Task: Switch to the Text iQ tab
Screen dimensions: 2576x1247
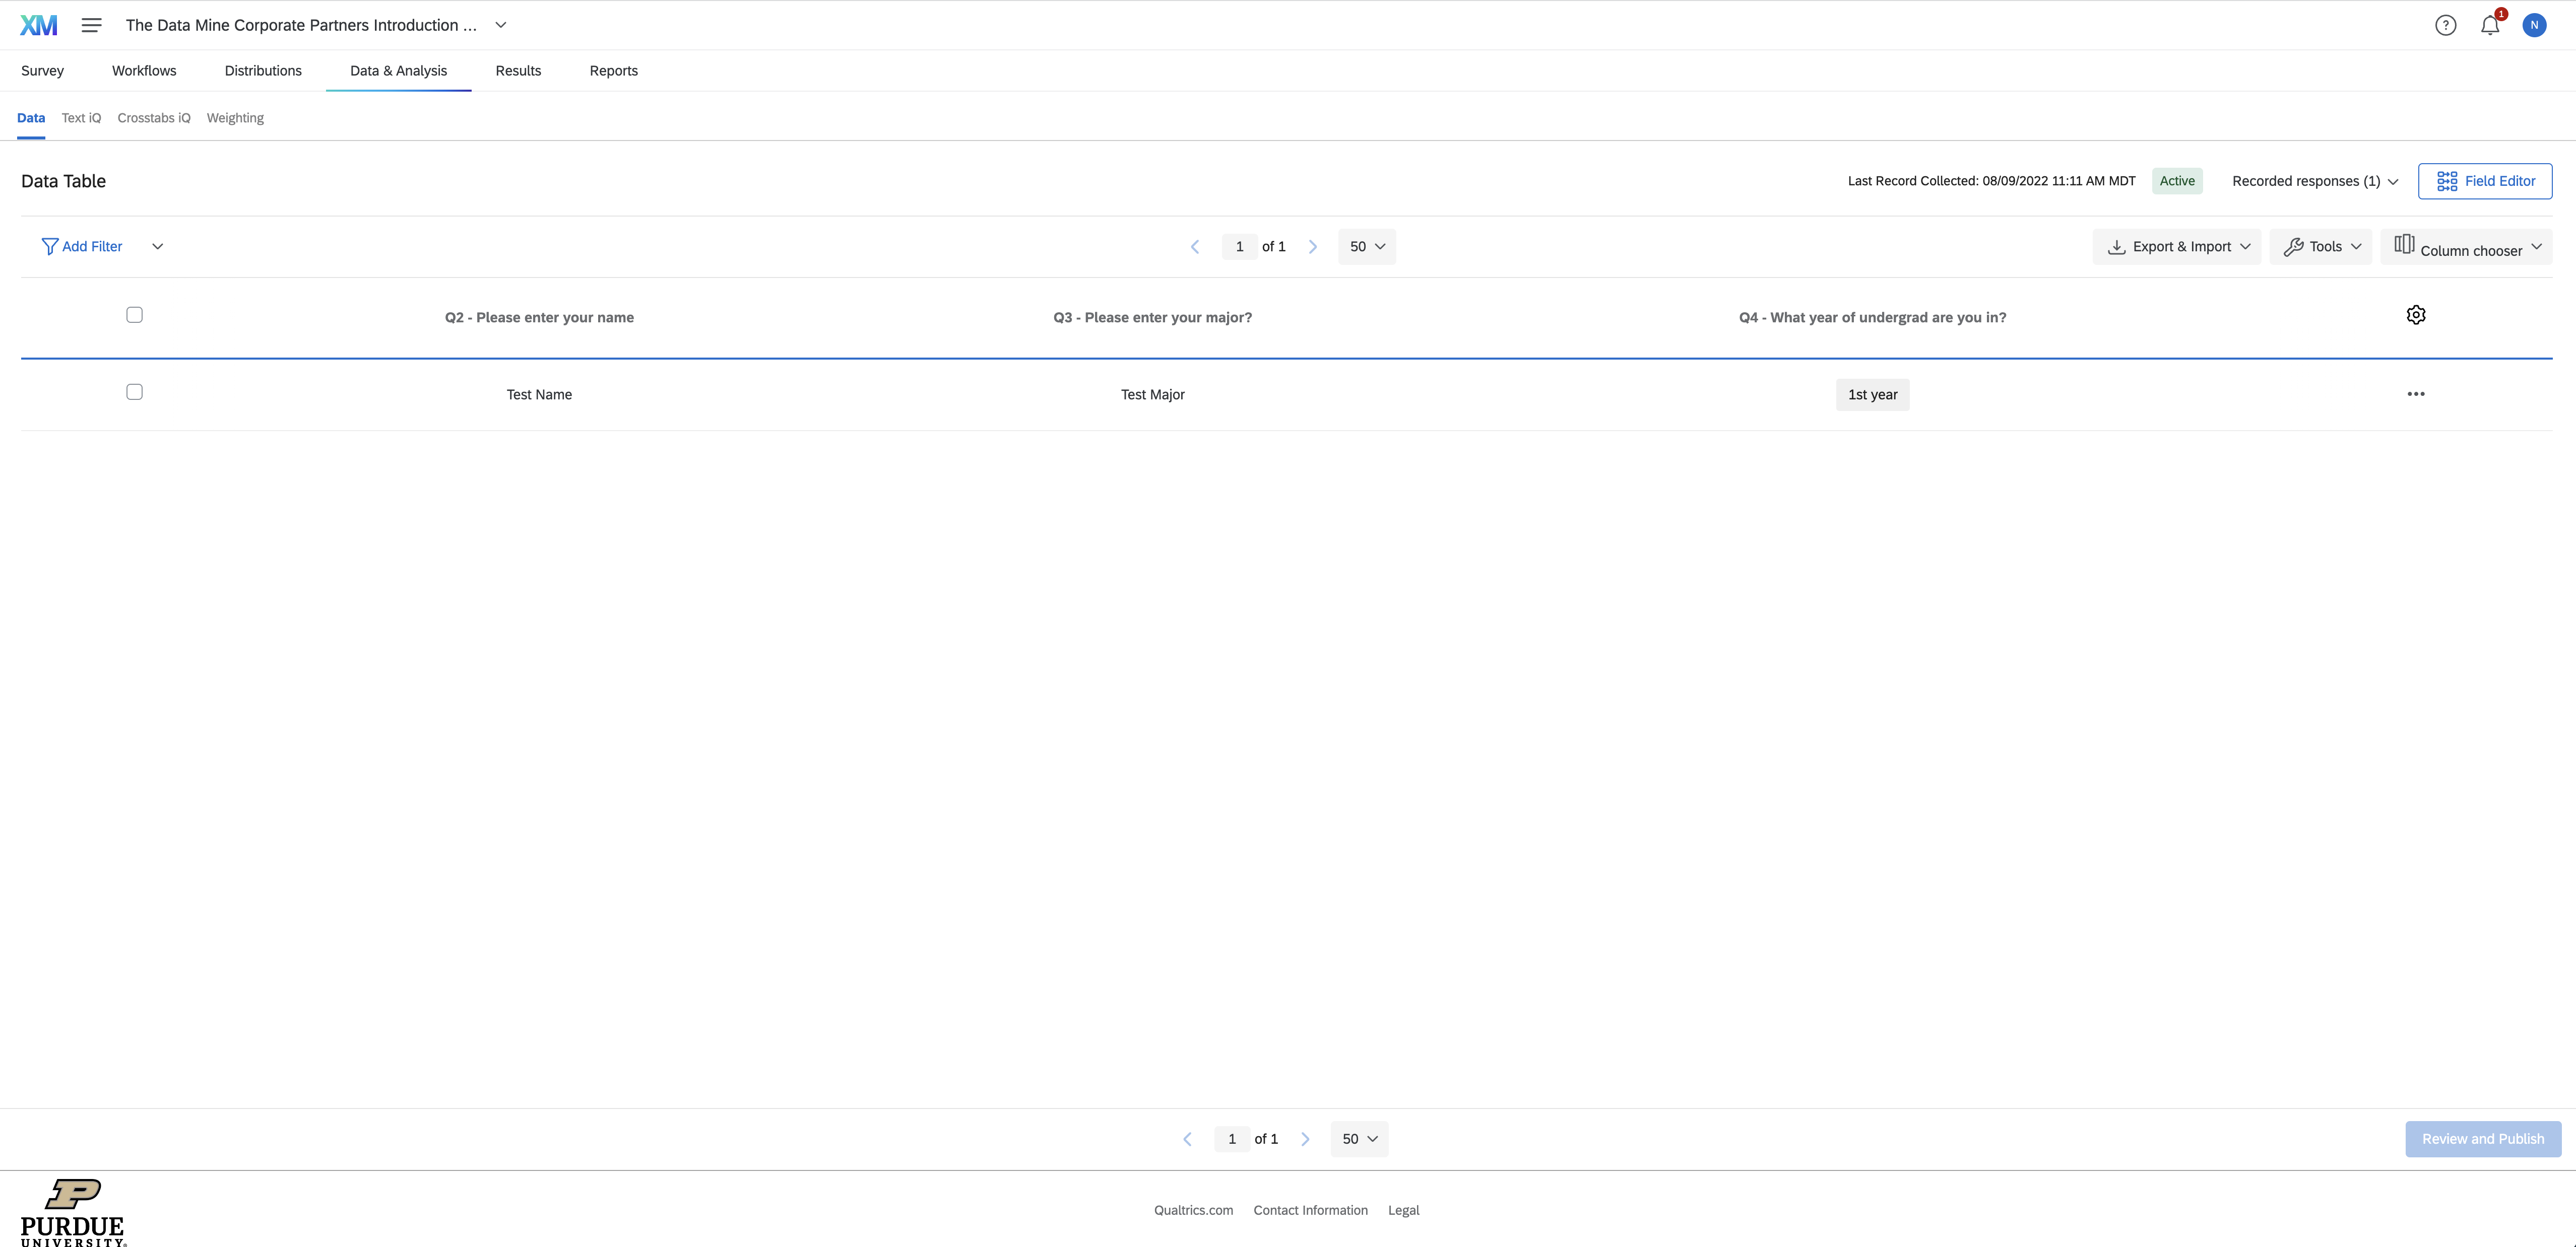Action: tap(81, 117)
